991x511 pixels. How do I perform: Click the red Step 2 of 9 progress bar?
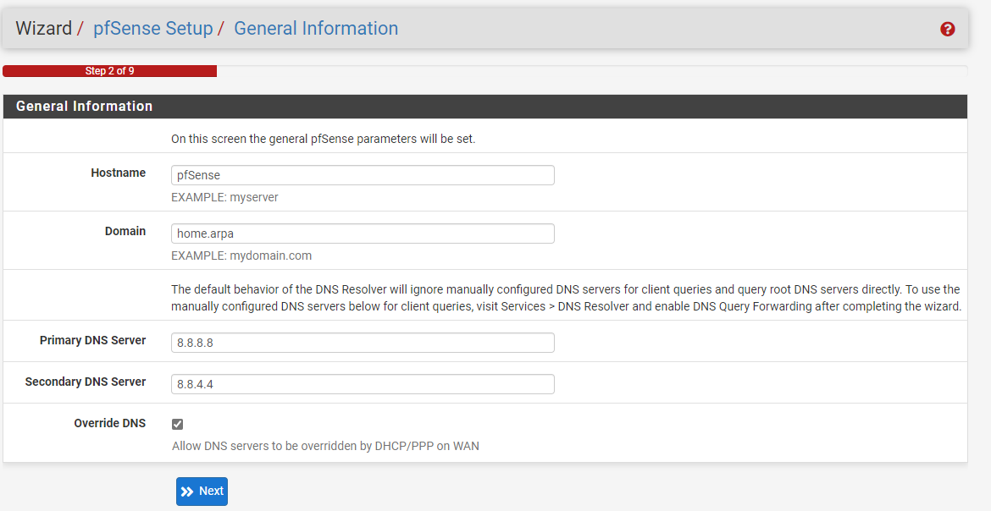[x=109, y=71]
